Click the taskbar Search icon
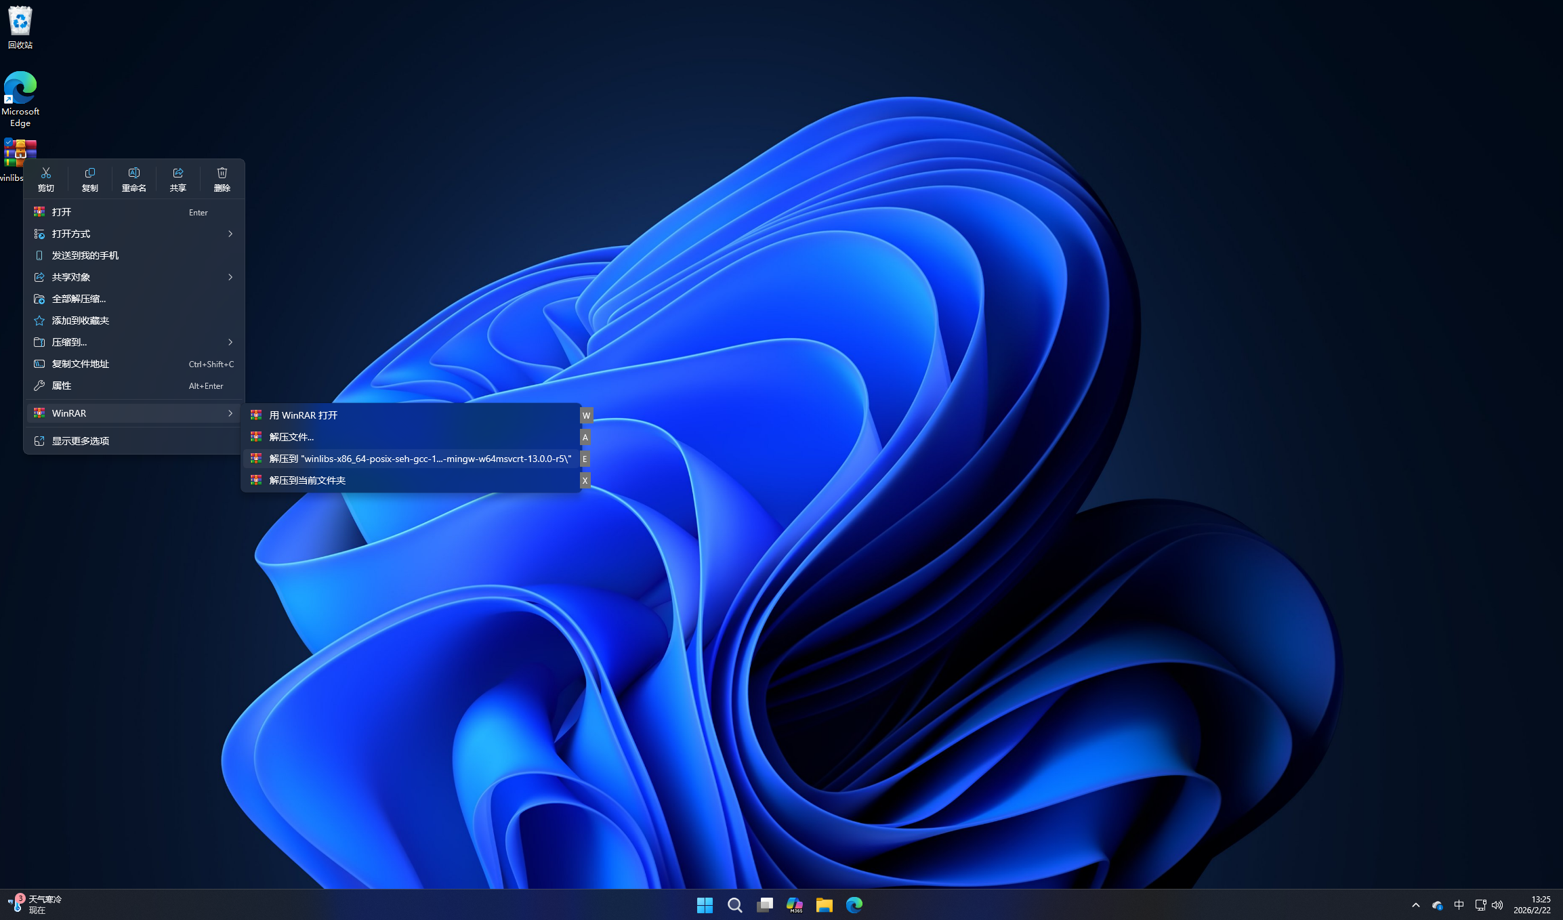This screenshot has width=1563, height=920. [734, 905]
